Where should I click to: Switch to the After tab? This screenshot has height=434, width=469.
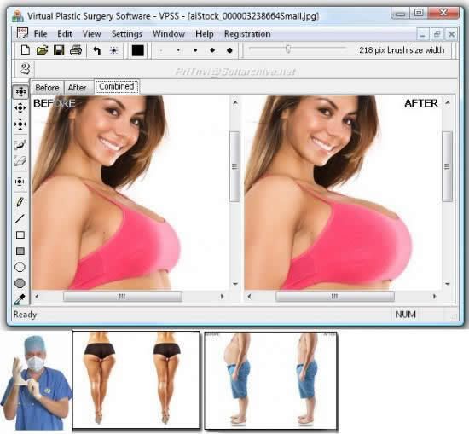click(77, 87)
